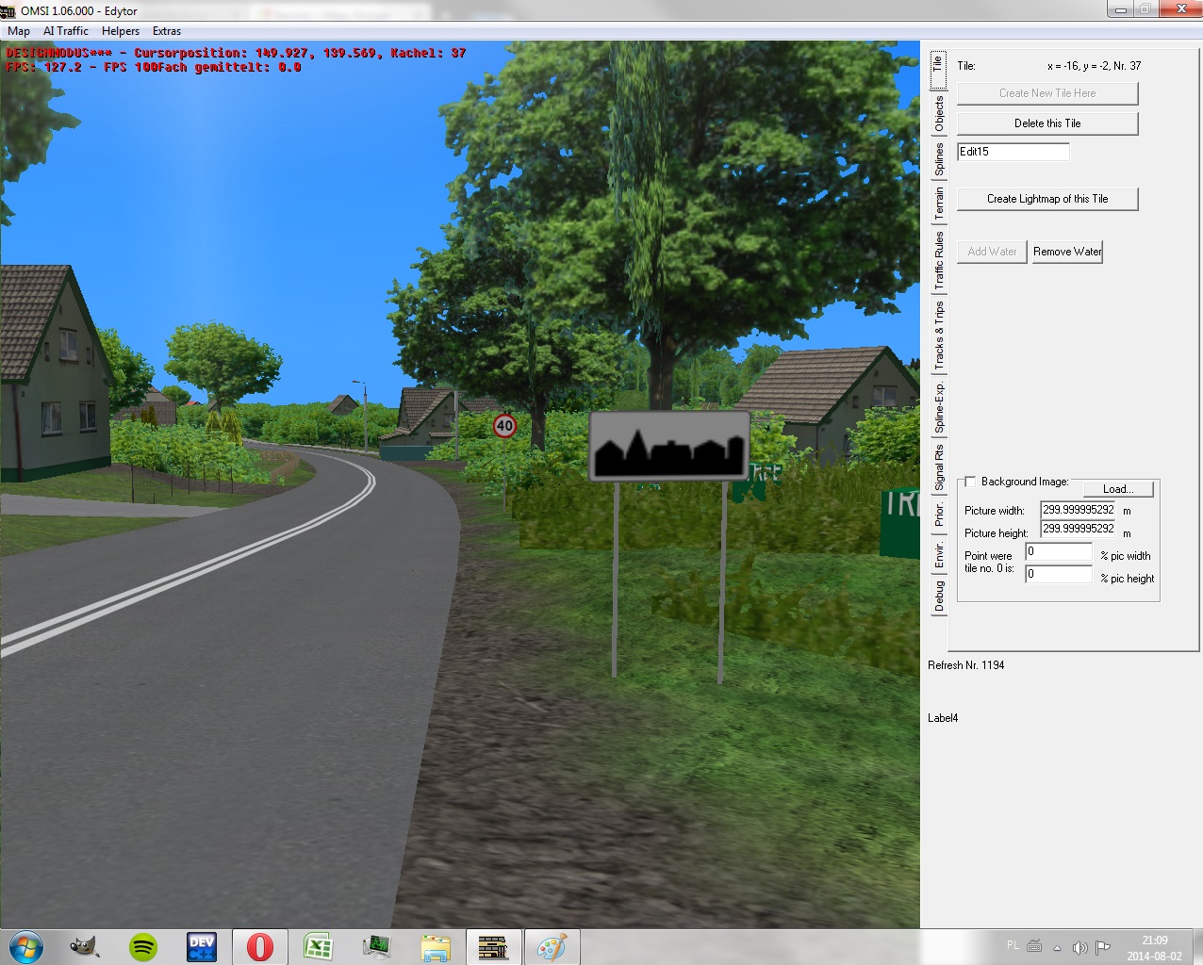Open the Windows Start menu
Viewport: 1203px width, 965px height.
(x=26, y=946)
